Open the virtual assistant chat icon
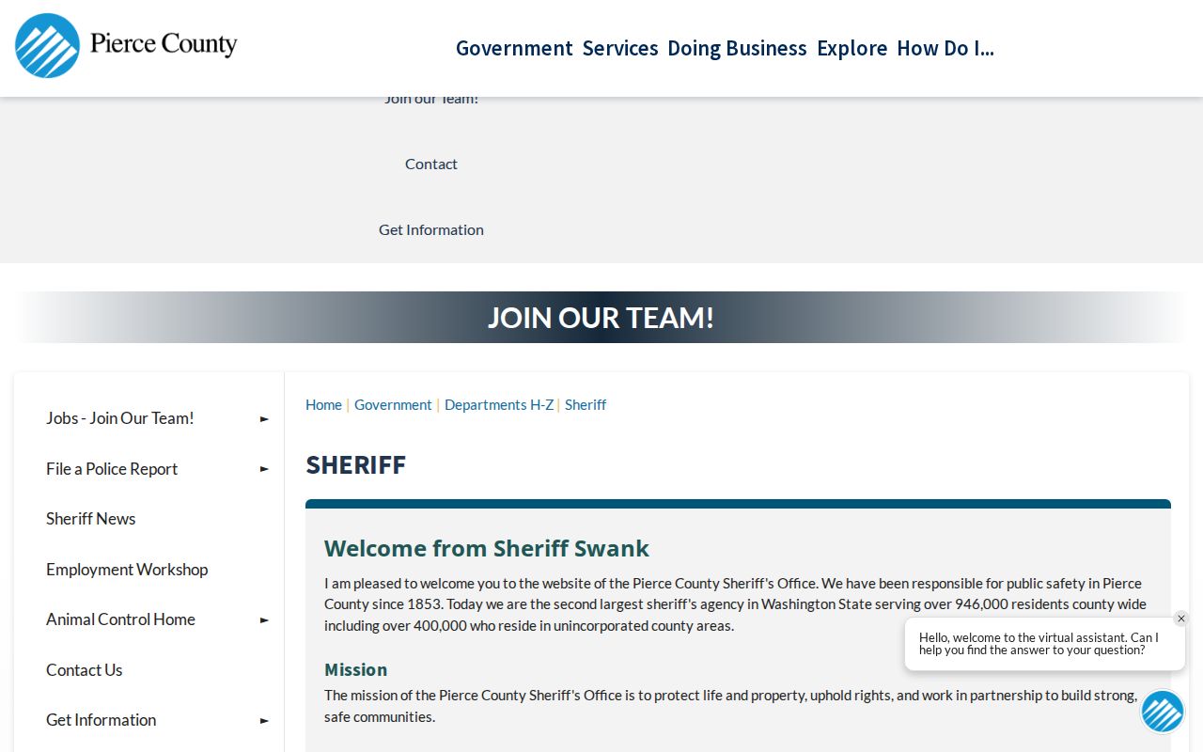This screenshot has width=1203, height=752. 1163,712
